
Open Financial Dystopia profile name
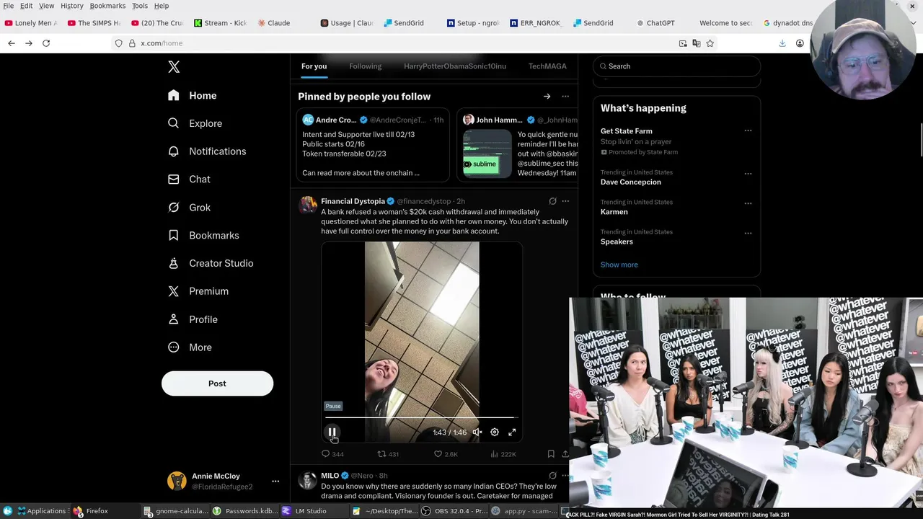pos(353,201)
